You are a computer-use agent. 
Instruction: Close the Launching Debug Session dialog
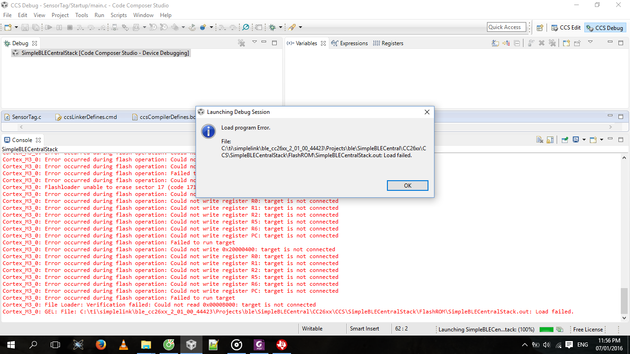click(427, 112)
